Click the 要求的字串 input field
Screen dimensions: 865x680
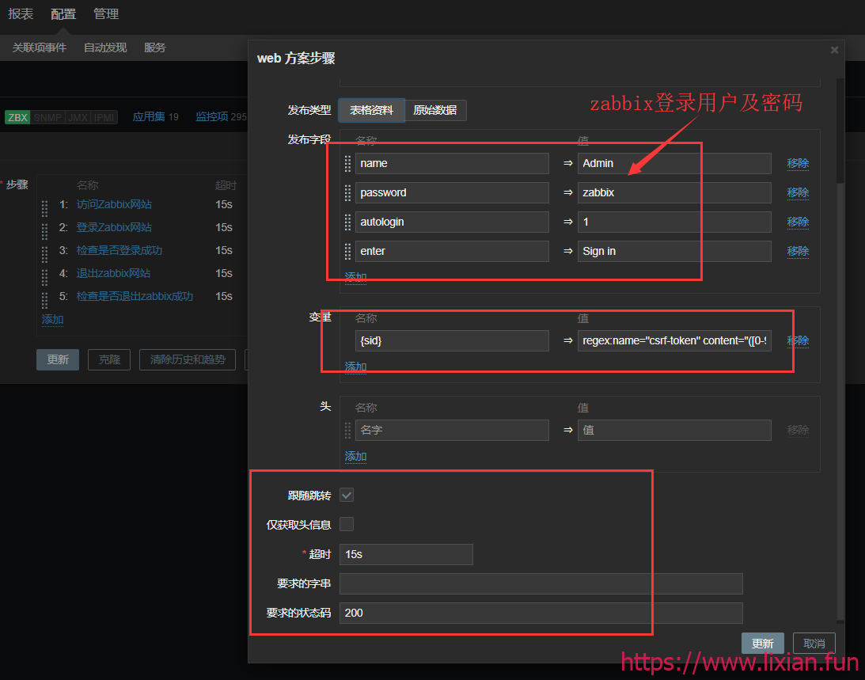coord(541,583)
